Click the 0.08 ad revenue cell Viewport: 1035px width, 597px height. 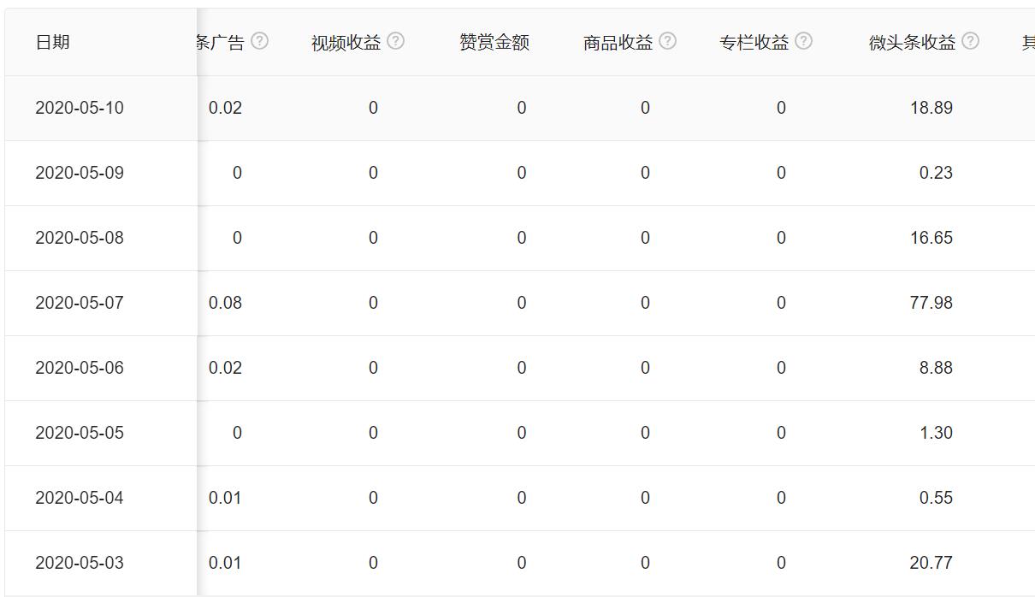[225, 303]
